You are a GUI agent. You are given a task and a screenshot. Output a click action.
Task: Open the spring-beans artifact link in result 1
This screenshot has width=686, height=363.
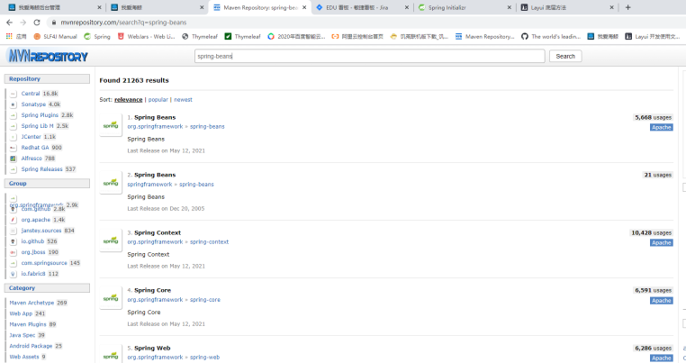(207, 126)
